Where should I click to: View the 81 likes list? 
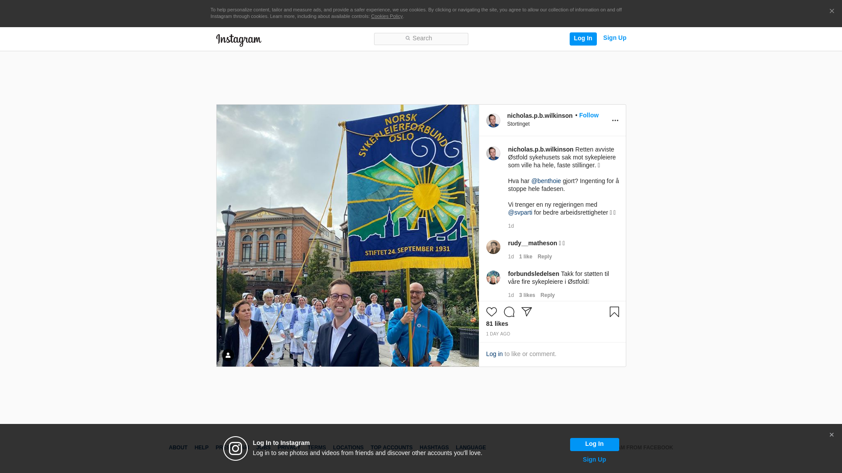coord(497,324)
